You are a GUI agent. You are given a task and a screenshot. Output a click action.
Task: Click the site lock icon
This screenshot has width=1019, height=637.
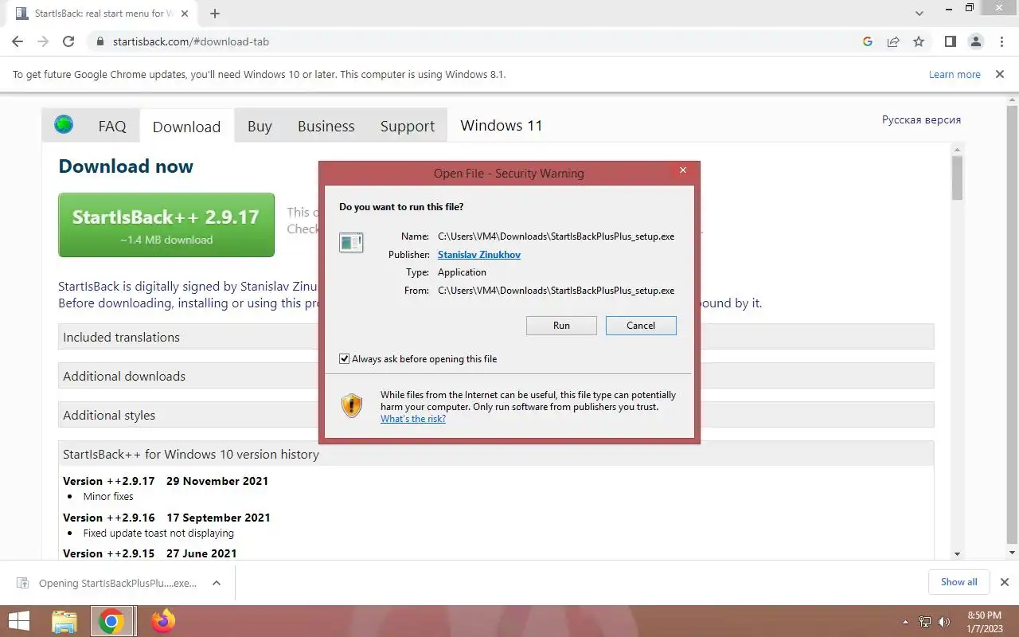[x=100, y=41]
